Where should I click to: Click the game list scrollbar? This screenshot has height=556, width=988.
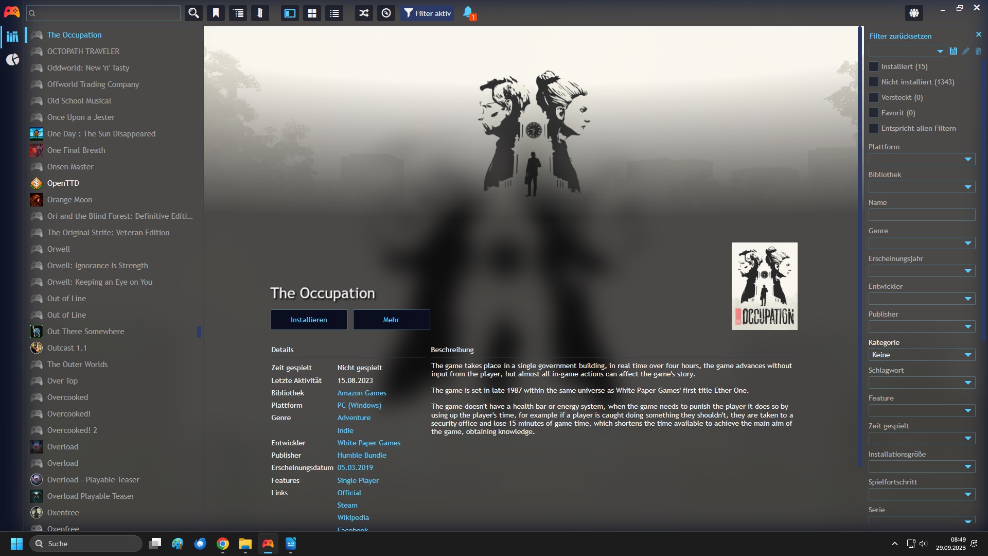point(200,332)
